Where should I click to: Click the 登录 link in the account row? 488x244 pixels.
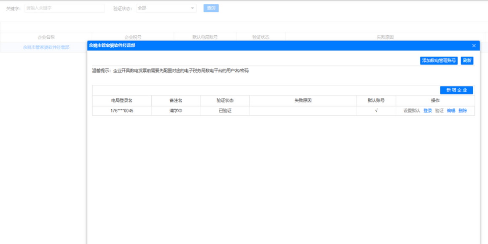click(428, 111)
